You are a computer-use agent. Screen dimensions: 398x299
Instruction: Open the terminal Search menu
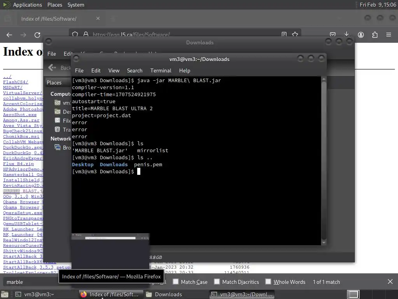tap(134, 71)
